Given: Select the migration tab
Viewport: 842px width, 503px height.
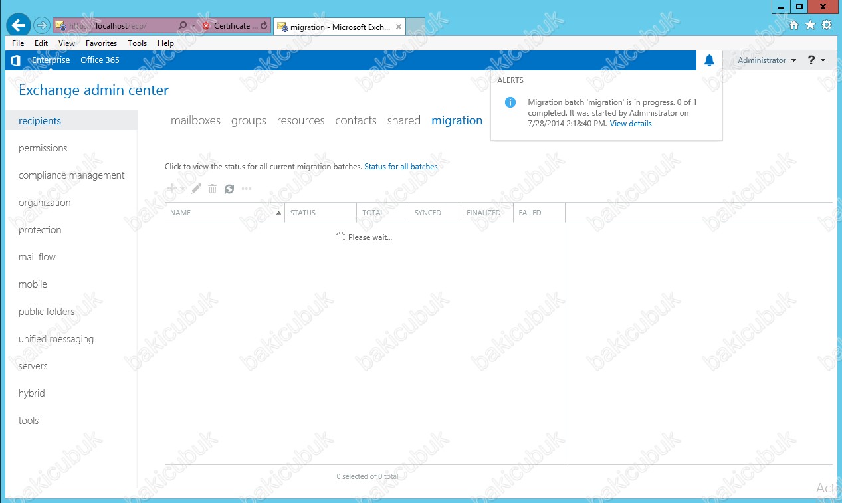Looking at the screenshot, I should click(x=457, y=120).
